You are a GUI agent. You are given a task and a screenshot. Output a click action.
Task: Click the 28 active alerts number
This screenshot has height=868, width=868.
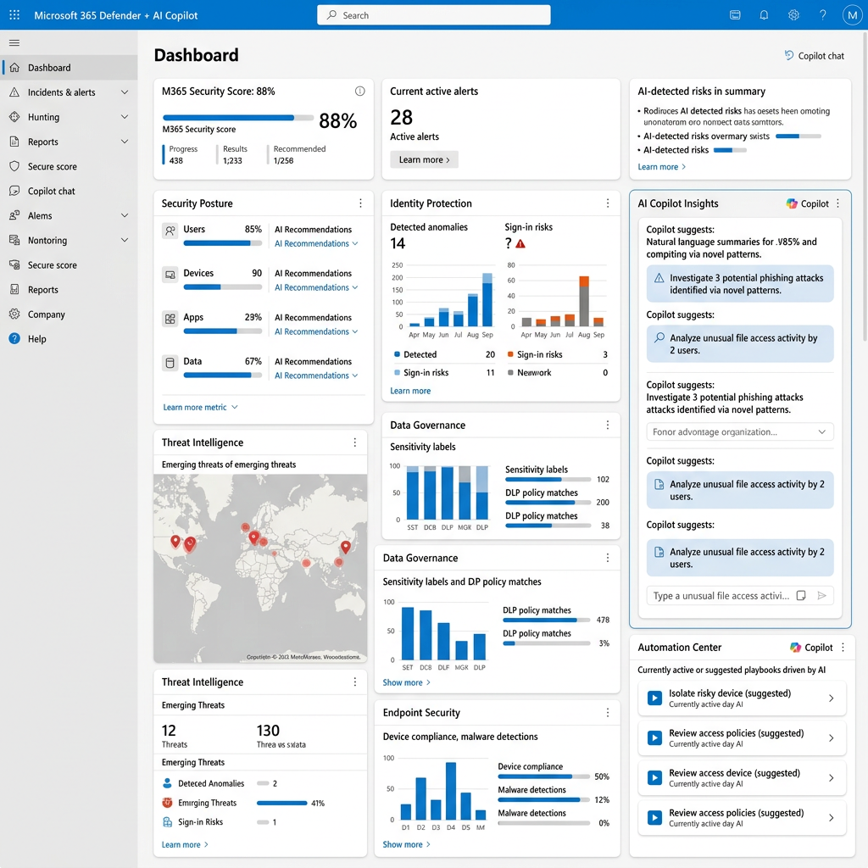tap(401, 117)
